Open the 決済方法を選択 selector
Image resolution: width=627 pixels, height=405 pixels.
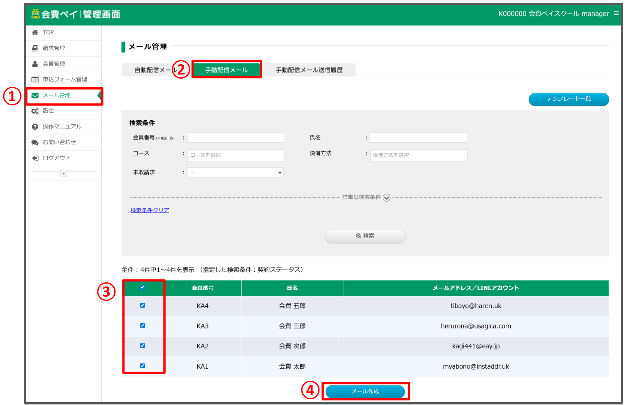click(419, 155)
